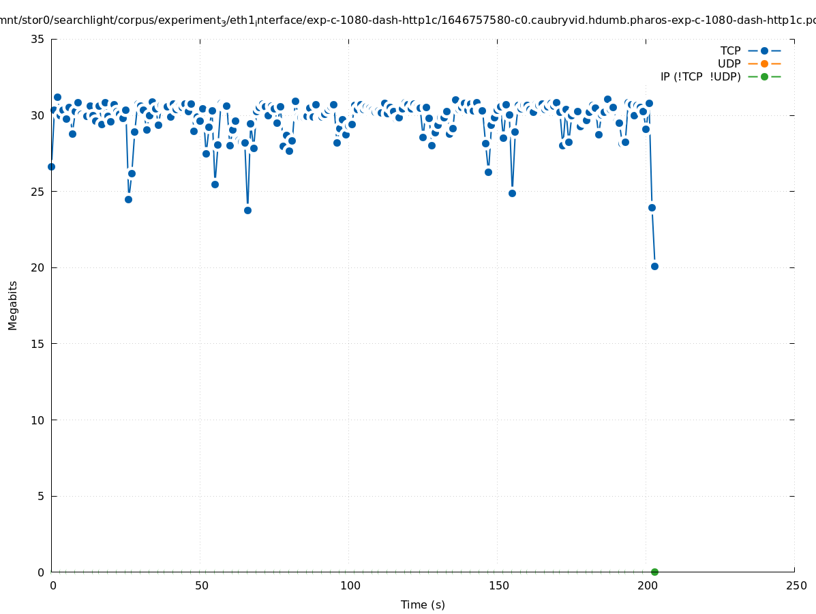Click the blue TCP legend marker
Screen dimensions: 816x614
click(764, 50)
